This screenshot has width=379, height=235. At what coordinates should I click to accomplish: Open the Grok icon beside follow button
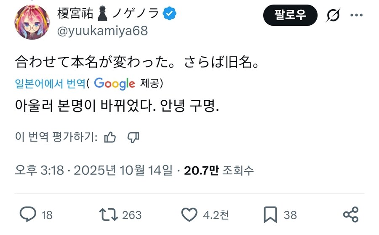pyautogui.click(x=333, y=16)
